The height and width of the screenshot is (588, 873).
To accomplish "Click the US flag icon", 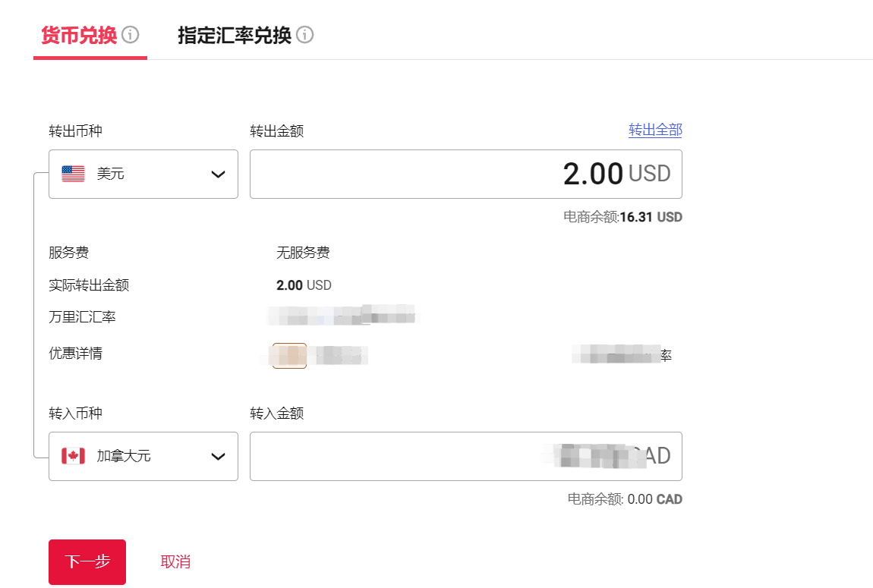I will click(x=73, y=174).
